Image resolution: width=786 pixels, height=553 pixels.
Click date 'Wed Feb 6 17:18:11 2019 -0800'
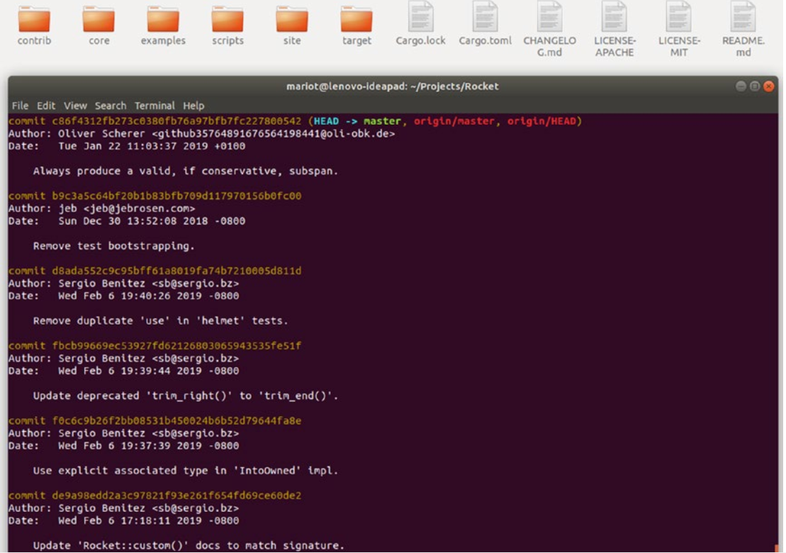(x=148, y=521)
